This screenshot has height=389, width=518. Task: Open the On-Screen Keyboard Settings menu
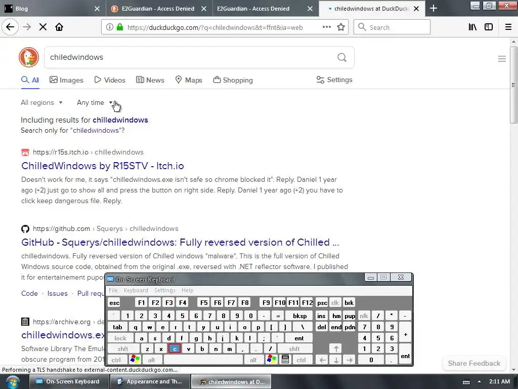[164, 290]
